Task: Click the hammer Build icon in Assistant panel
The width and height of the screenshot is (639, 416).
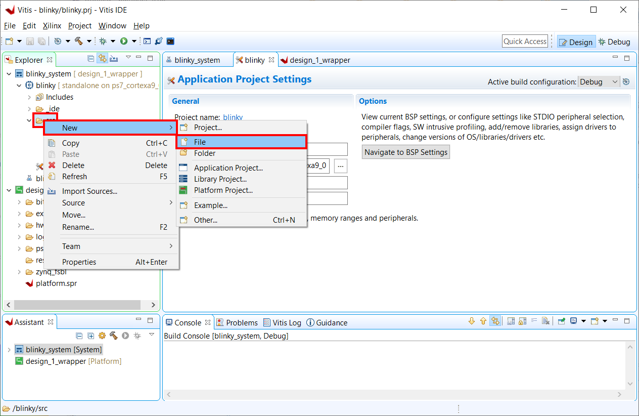Action: (113, 336)
